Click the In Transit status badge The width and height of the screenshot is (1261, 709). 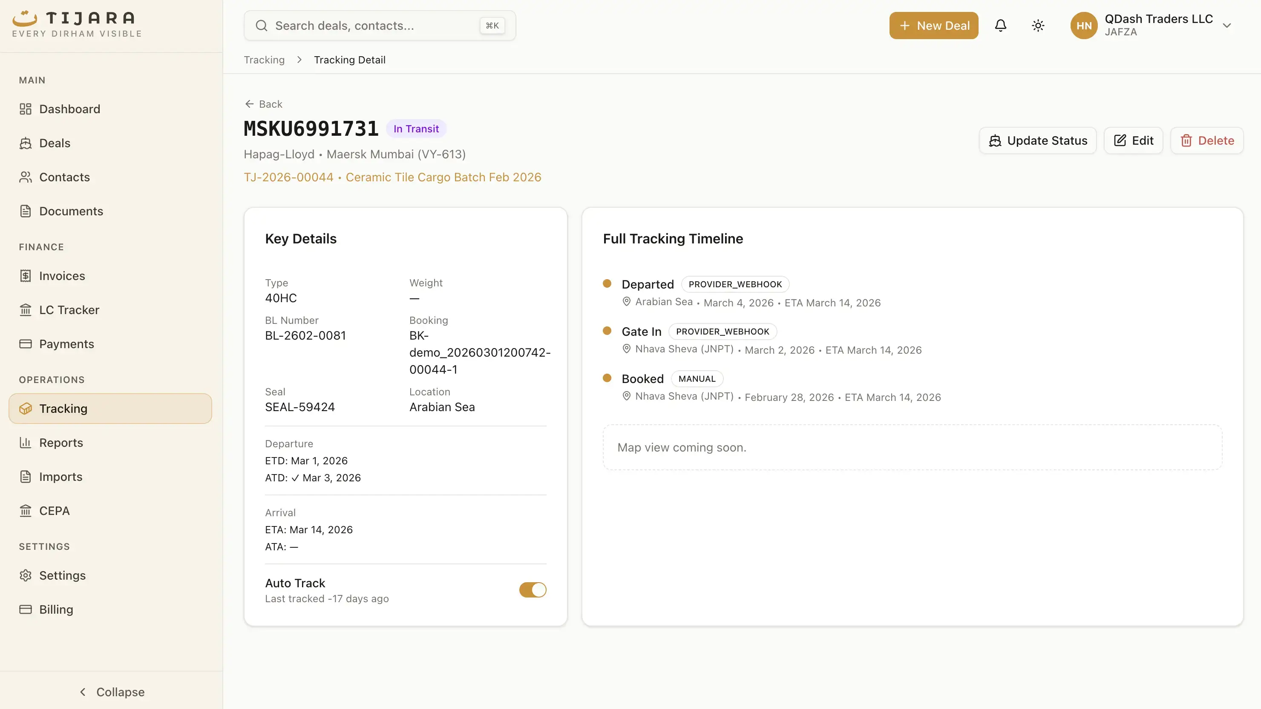[416, 128]
